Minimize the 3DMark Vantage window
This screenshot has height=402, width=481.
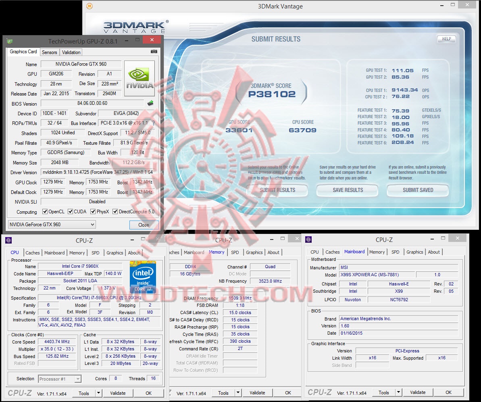442,5
